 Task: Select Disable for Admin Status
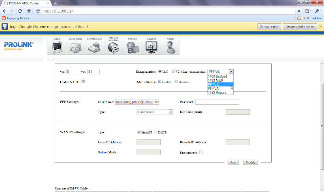[x=176, y=82]
